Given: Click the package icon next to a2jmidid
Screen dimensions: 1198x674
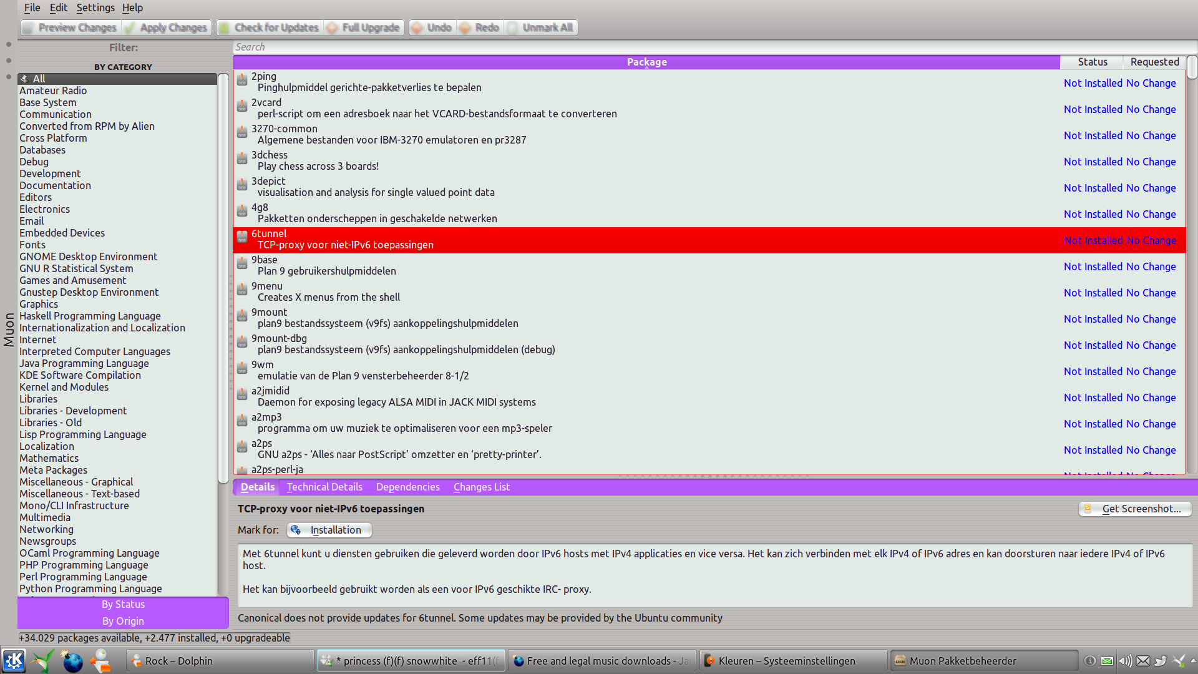Looking at the screenshot, I should [x=242, y=394].
